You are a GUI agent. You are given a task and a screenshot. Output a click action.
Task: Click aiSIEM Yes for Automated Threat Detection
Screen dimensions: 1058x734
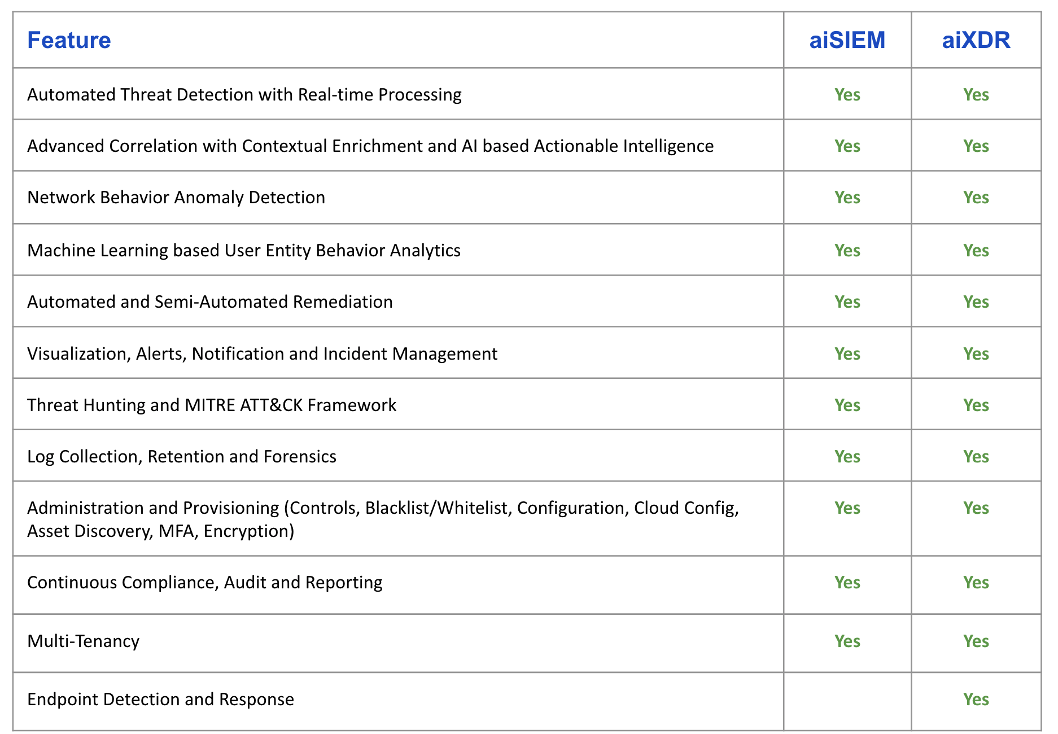(x=847, y=94)
